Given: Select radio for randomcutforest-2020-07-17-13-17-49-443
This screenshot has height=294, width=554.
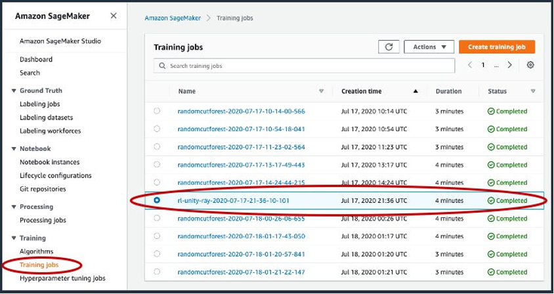Looking at the screenshot, I should click(157, 165).
